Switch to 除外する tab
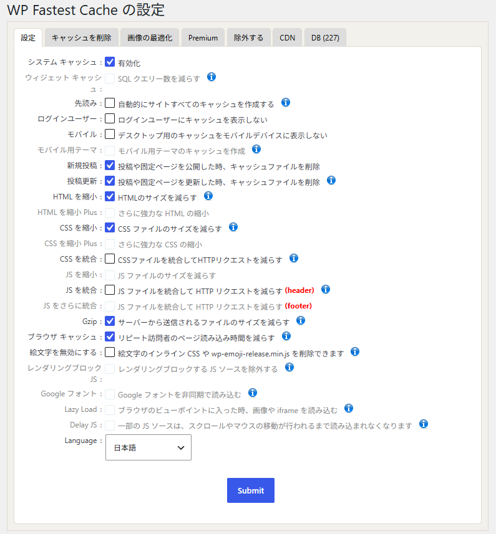 pos(248,37)
